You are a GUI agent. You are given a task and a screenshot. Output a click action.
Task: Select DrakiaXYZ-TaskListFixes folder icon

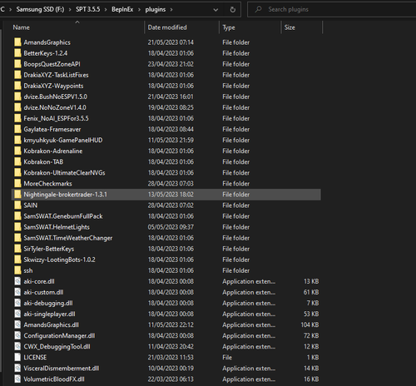coord(17,75)
